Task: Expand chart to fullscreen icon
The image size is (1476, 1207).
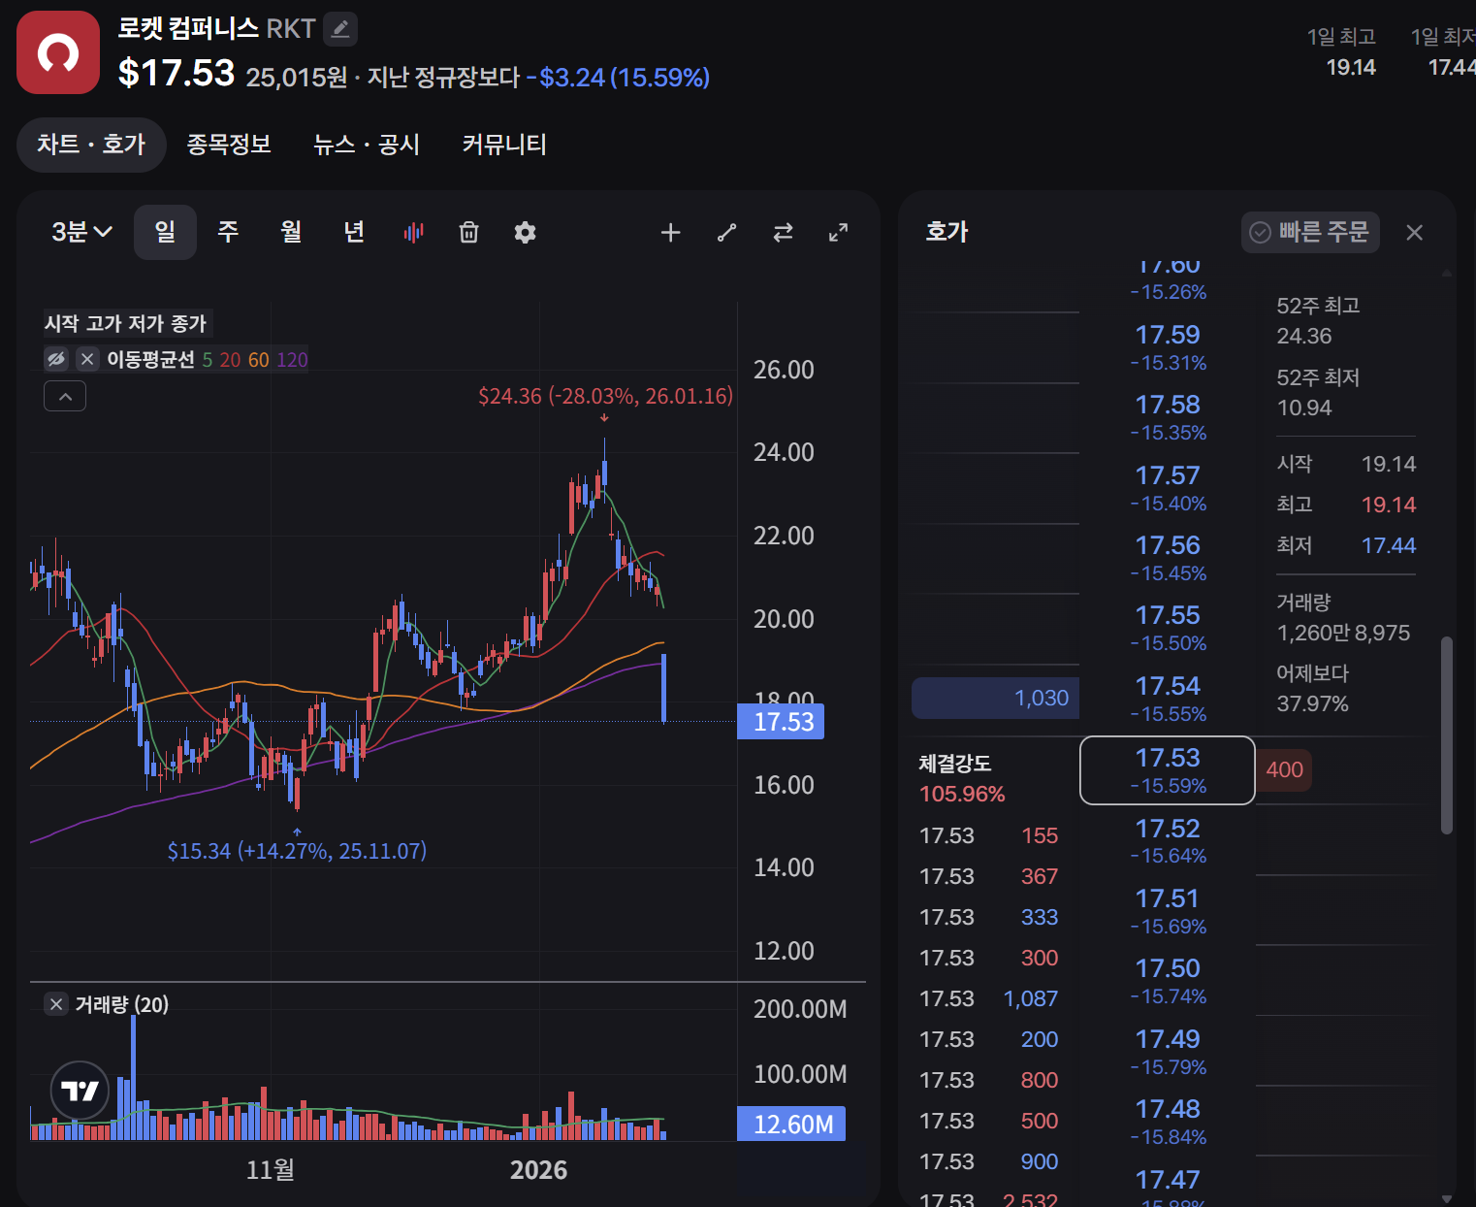Action: coord(839,232)
